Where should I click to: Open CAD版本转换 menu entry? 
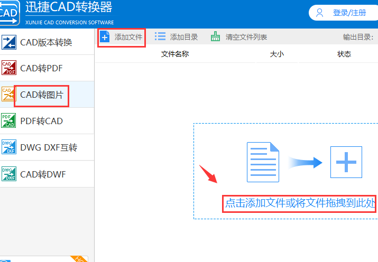pos(47,42)
